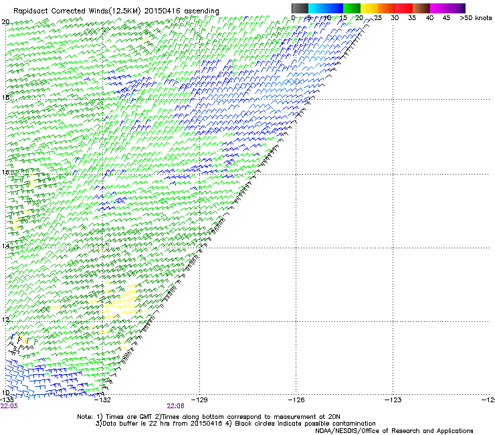Click the date '20150416' in the title
Viewport: 495px width, 435px height.
pos(163,11)
